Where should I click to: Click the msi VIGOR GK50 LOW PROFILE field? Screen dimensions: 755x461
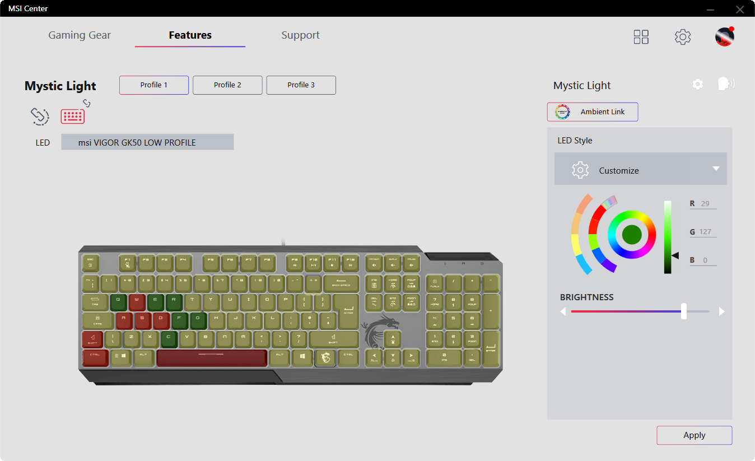(x=147, y=142)
